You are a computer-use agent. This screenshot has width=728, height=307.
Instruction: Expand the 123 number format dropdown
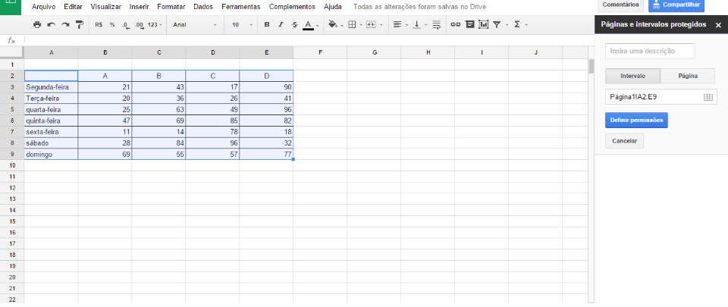(x=155, y=25)
